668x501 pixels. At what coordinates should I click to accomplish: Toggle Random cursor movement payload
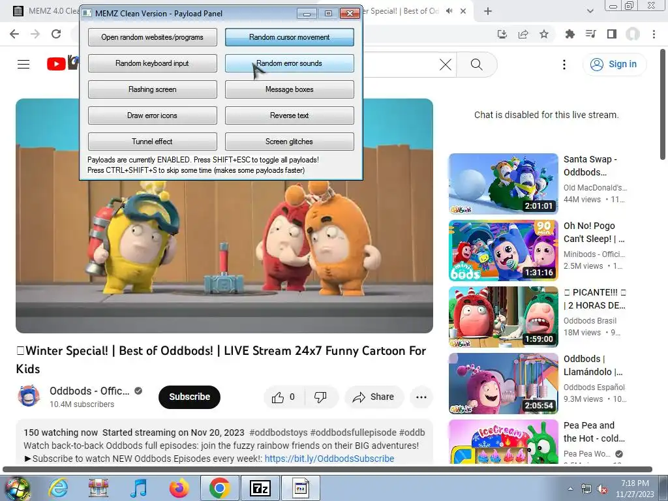click(x=289, y=37)
